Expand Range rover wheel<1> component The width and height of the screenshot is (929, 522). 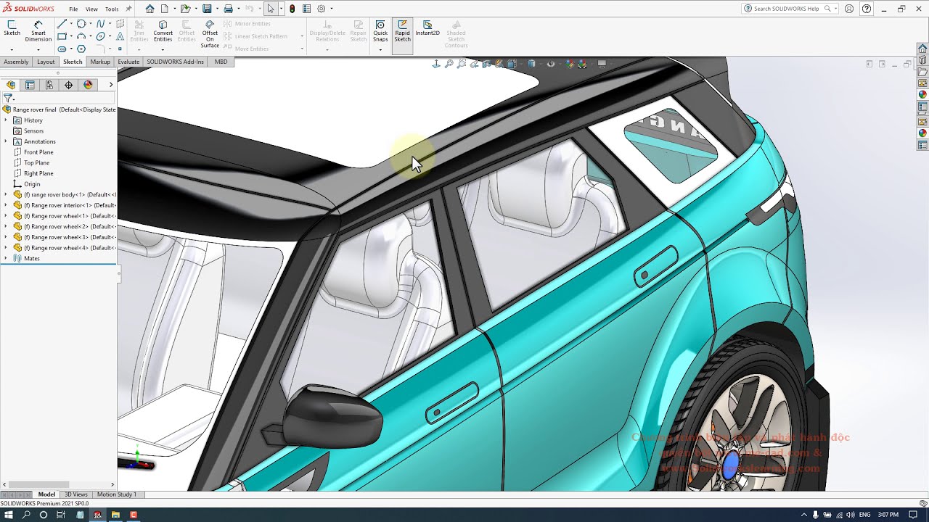(x=6, y=216)
